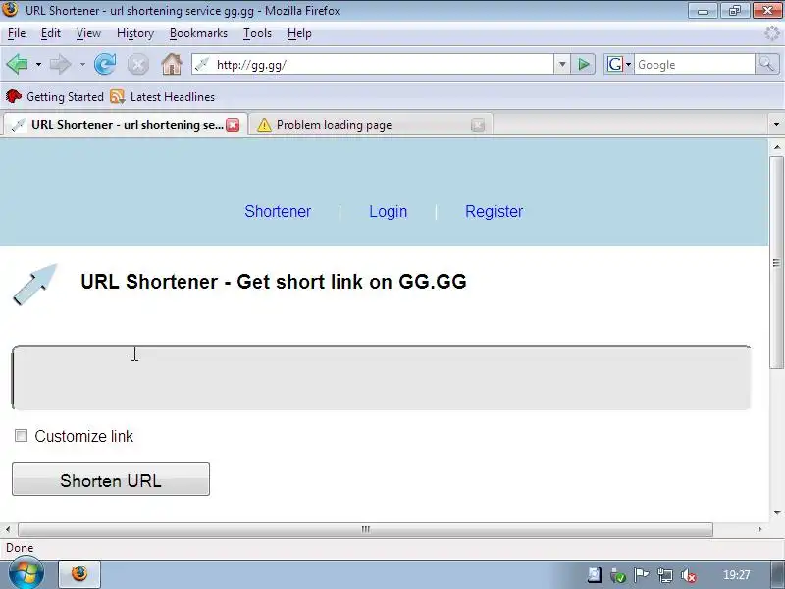Switch to the Problem loading page tab

tap(371, 125)
